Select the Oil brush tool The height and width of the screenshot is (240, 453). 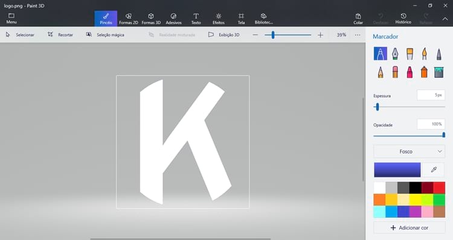pyautogui.click(x=410, y=54)
